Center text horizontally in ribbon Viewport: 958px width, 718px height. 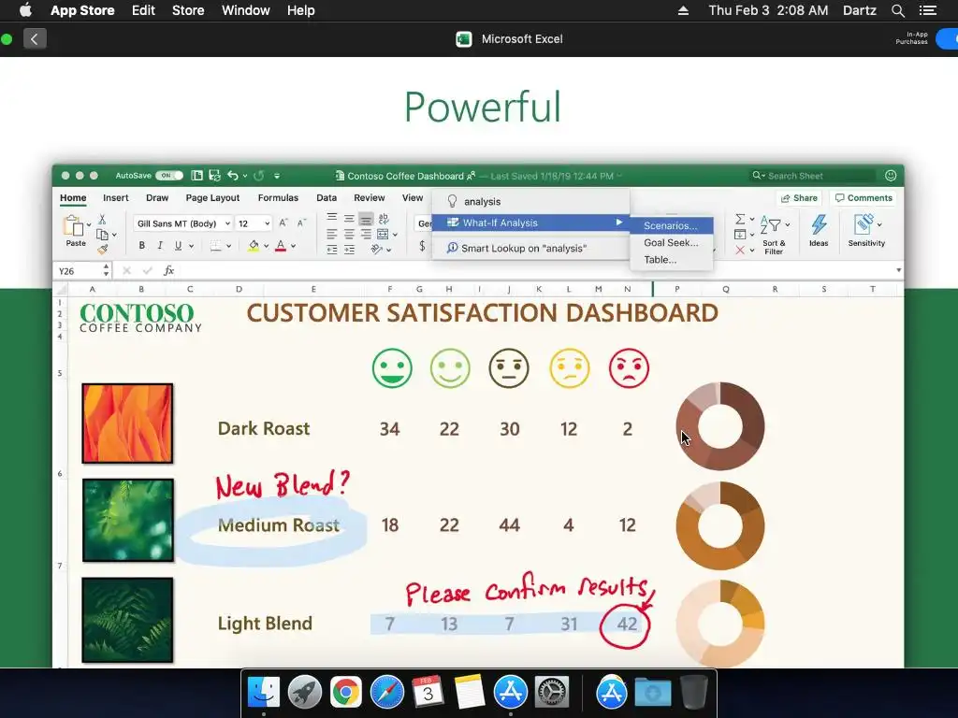(x=349, y=235)
